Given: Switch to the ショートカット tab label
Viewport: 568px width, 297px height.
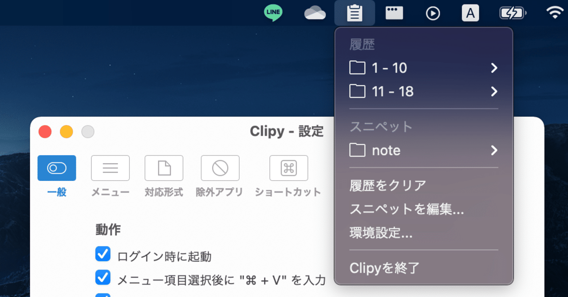Looking at the screenshot, I should [288, 192].
